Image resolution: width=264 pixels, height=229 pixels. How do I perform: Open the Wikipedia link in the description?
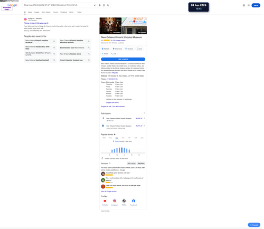(115, 73)
